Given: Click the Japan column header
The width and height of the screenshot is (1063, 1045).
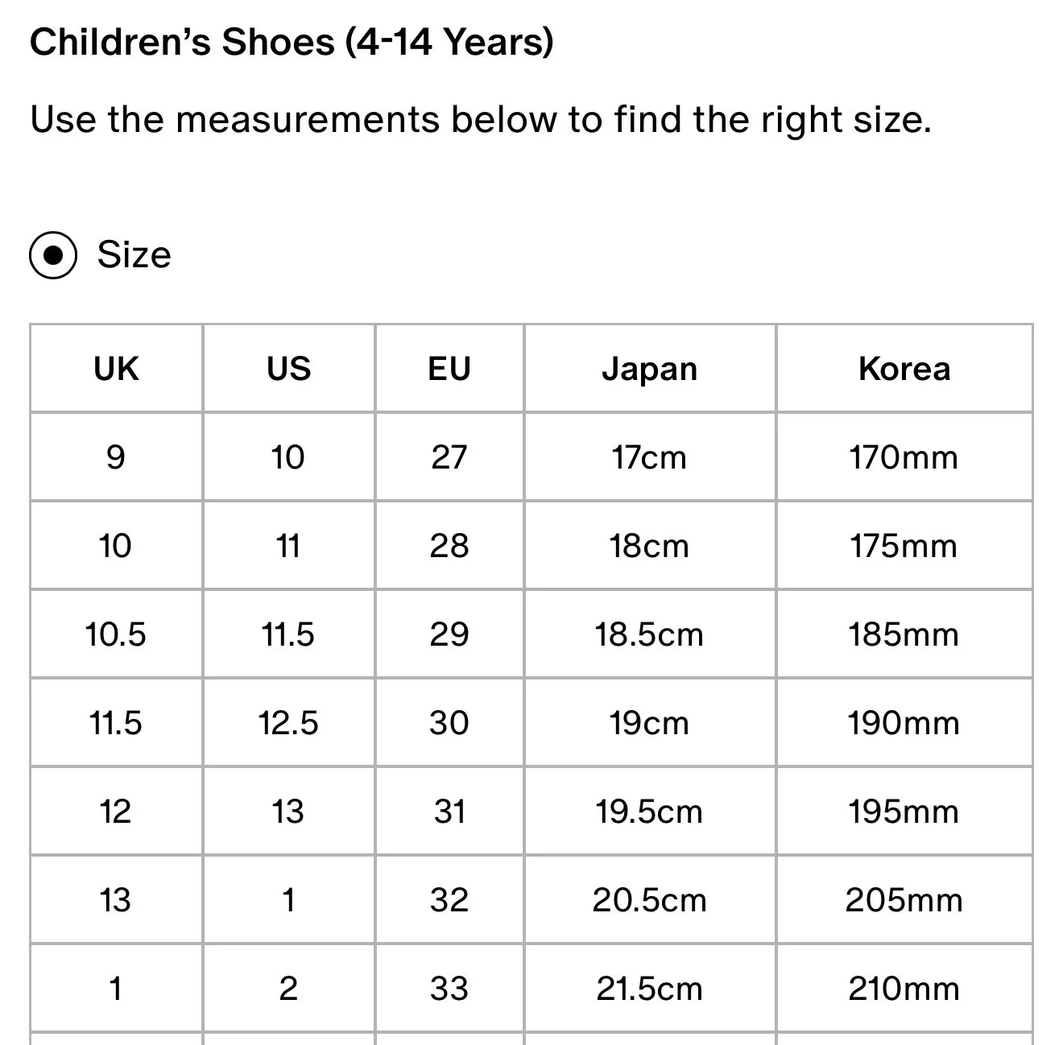Looking at the screenshot, I should [x=649, y=369].
